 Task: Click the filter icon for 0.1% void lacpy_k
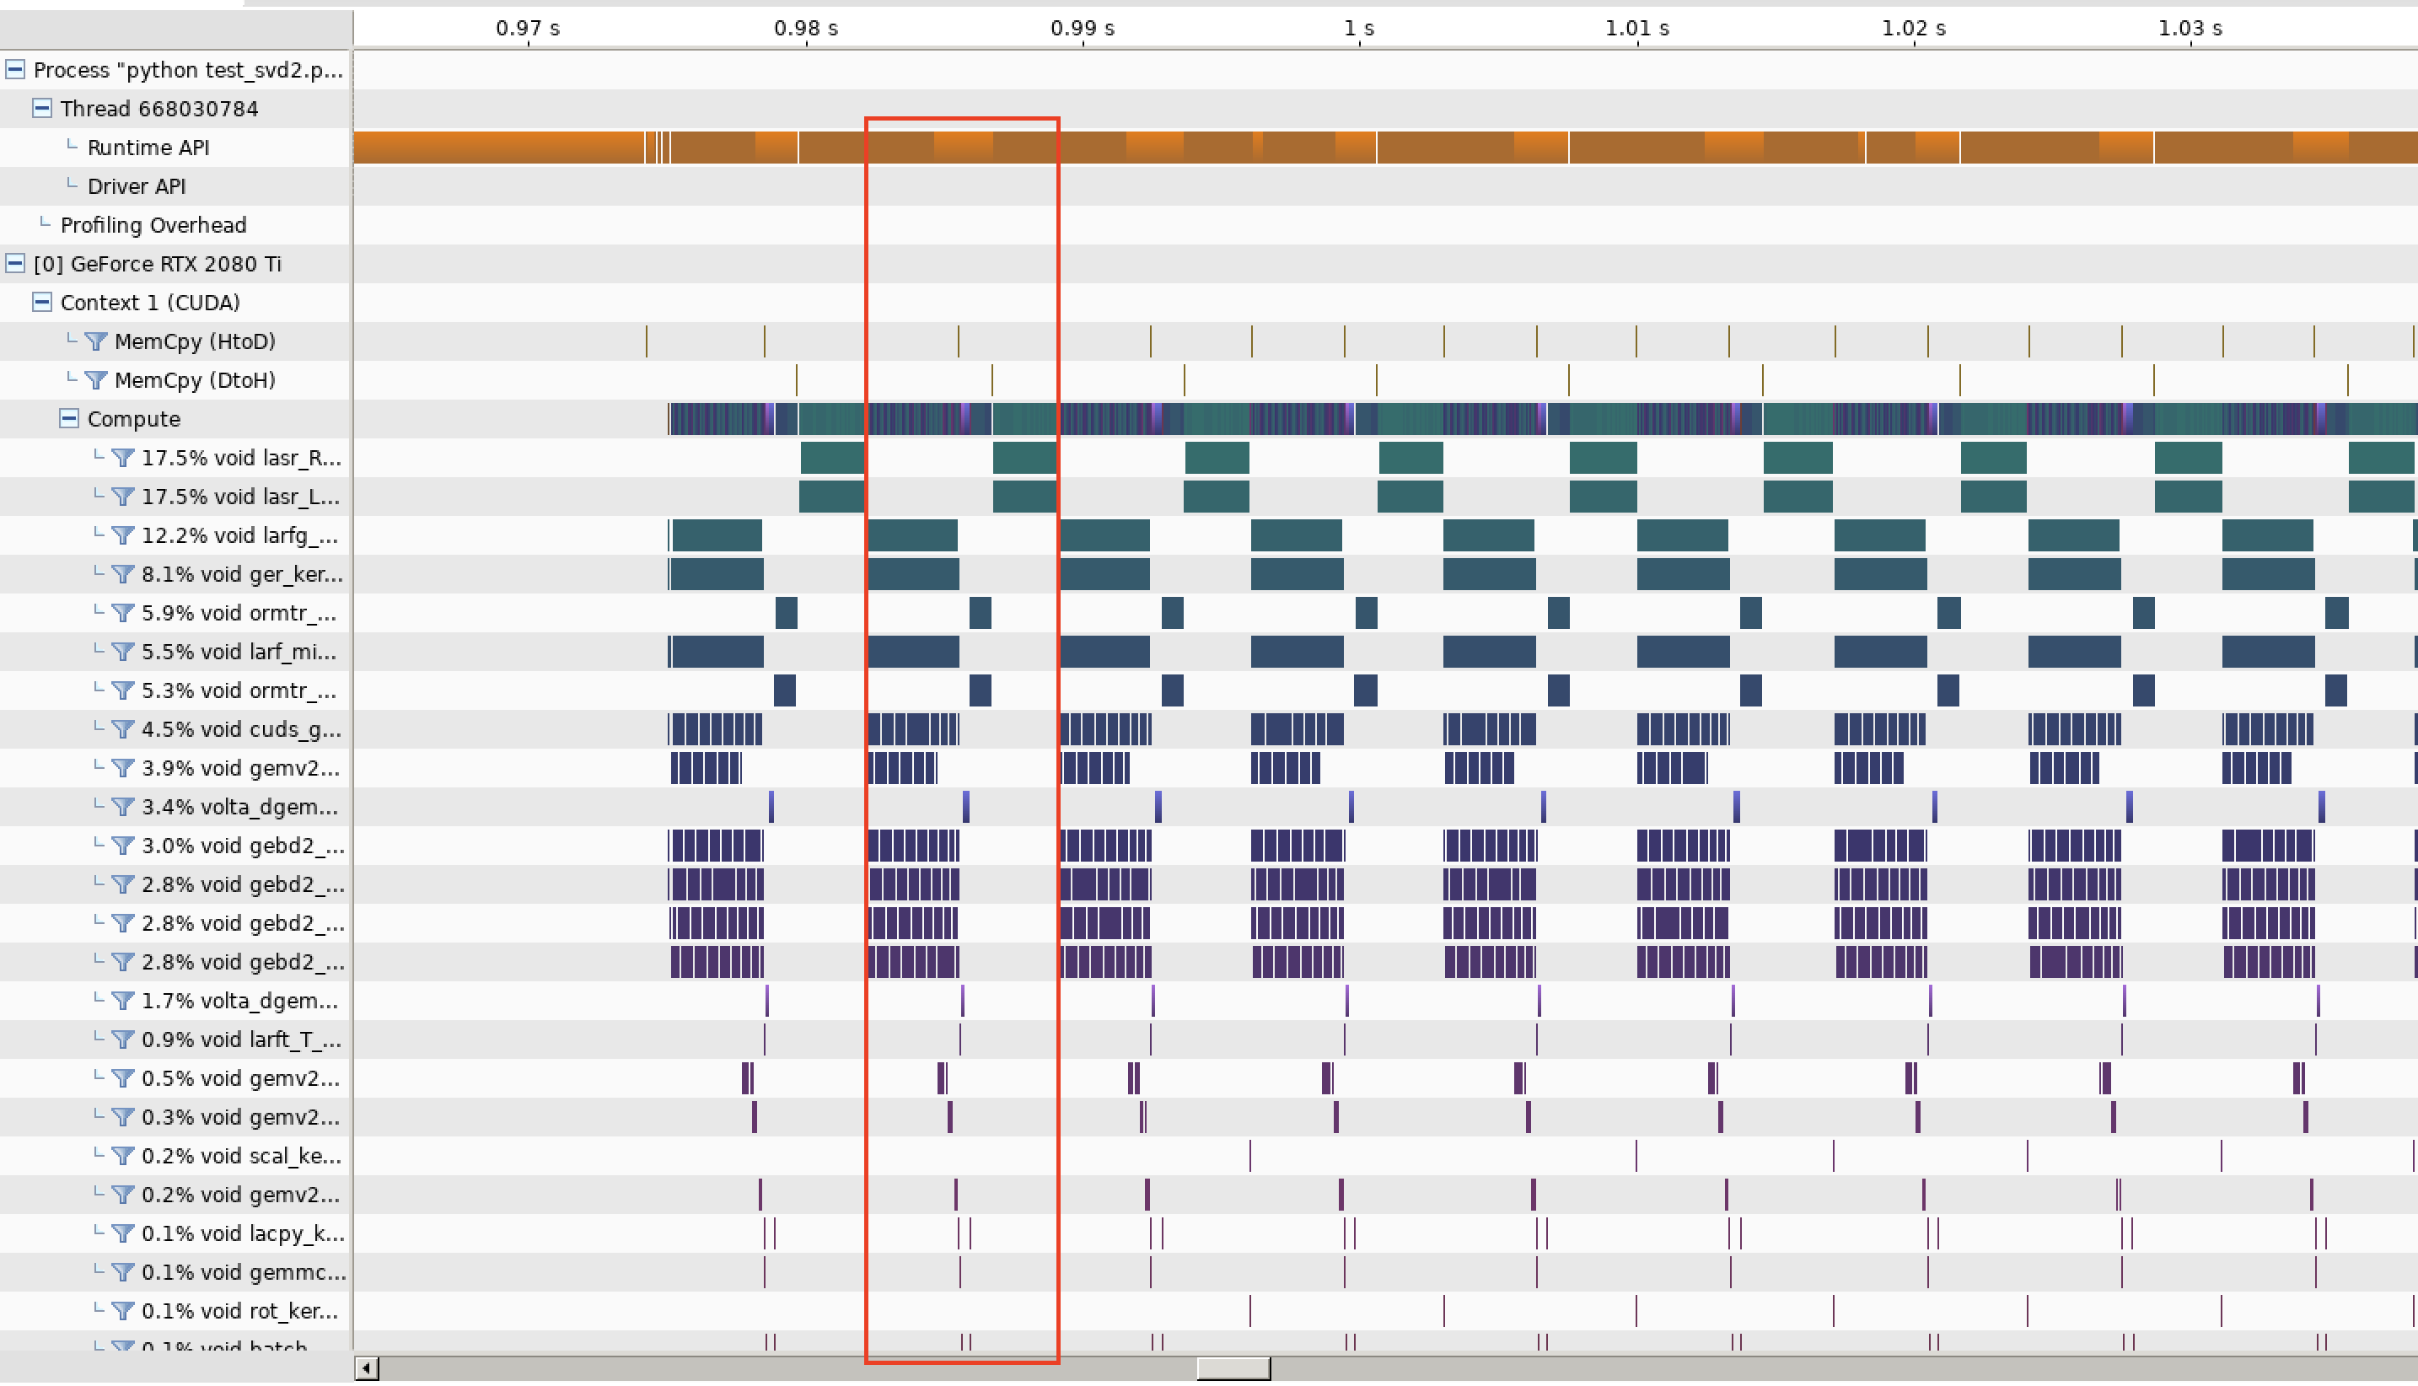tap(122, 1233)
